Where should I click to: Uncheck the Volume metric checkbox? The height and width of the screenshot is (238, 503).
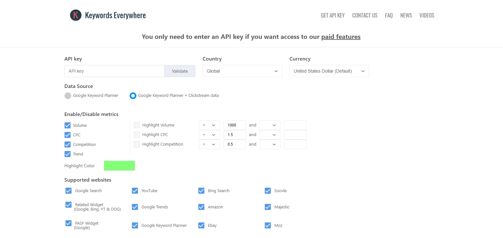coord(67,125)
